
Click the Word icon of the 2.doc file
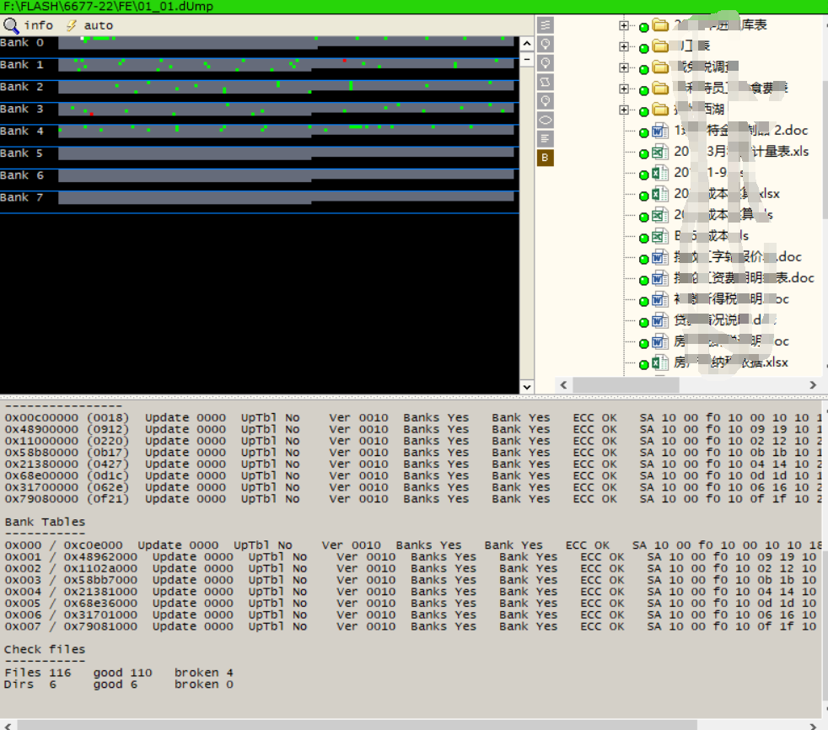coord(659,131)
